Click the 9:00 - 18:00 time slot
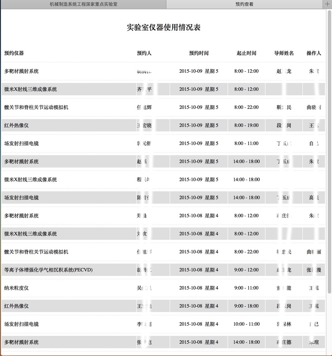 pos(246,306)
